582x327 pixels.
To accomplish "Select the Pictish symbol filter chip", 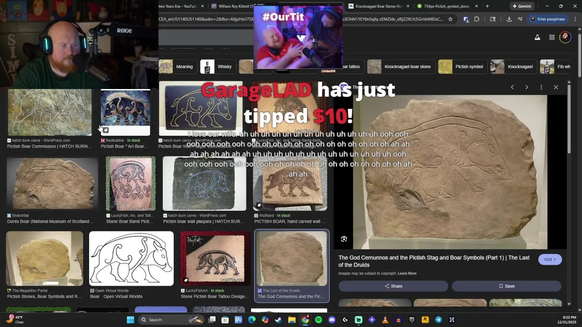I will pos(462,67).
